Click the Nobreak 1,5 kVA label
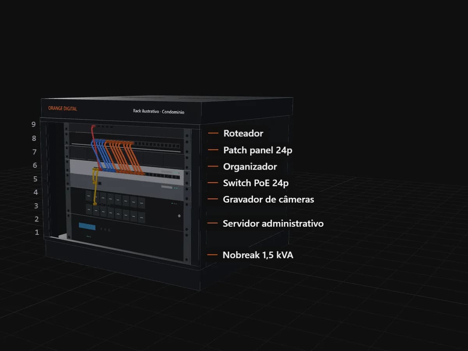Viewport: 468px width, 351px height. click(x=258, y=255)
